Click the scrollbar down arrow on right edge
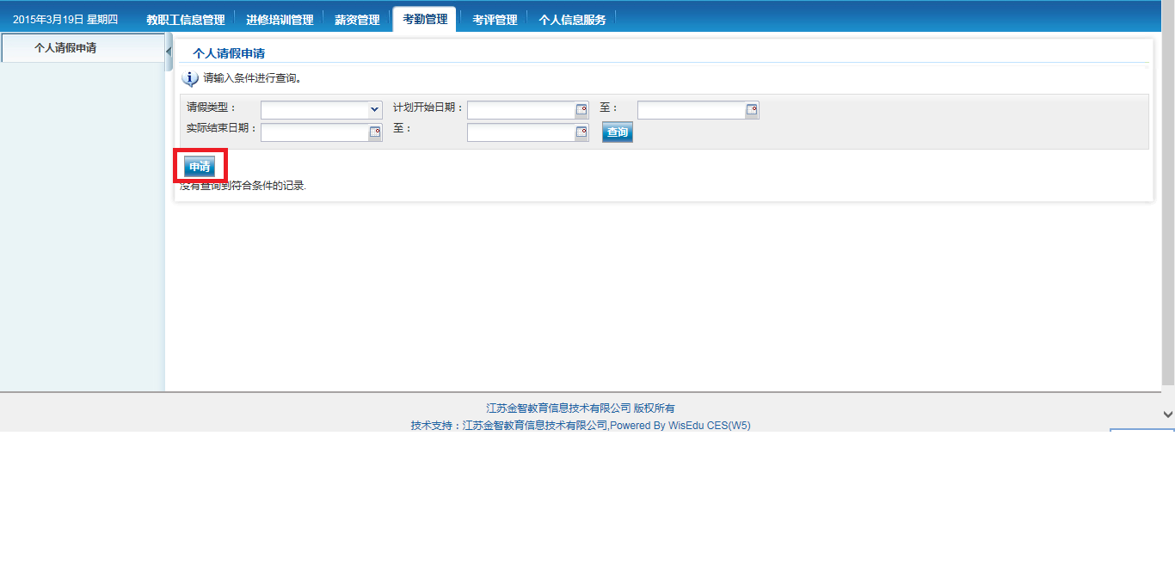1175x571 pixels. (1167, 414)
